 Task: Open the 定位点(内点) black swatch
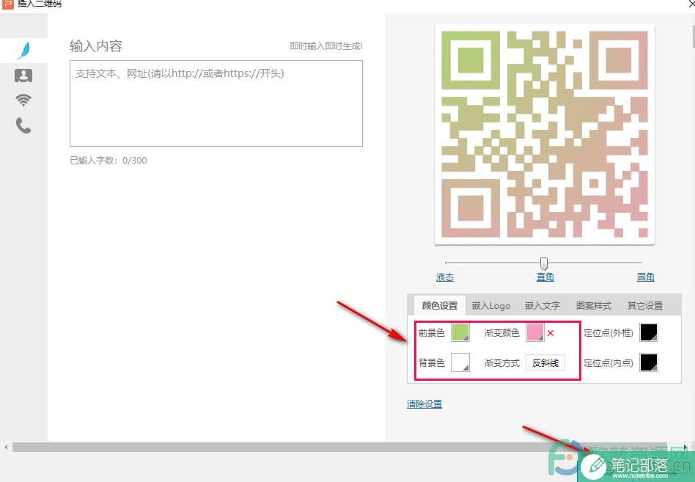point(649,362)
